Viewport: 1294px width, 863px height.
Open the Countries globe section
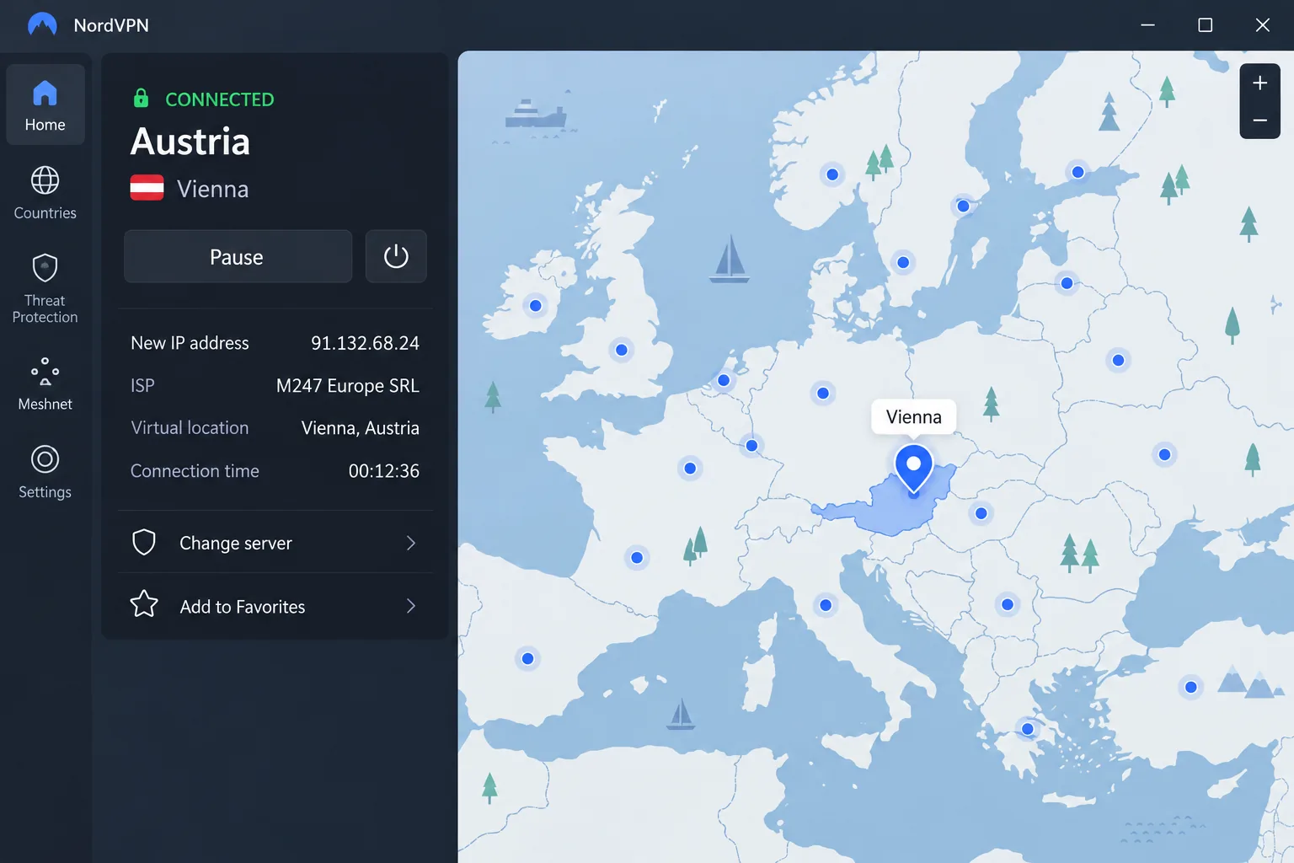(x=45, y=194)
